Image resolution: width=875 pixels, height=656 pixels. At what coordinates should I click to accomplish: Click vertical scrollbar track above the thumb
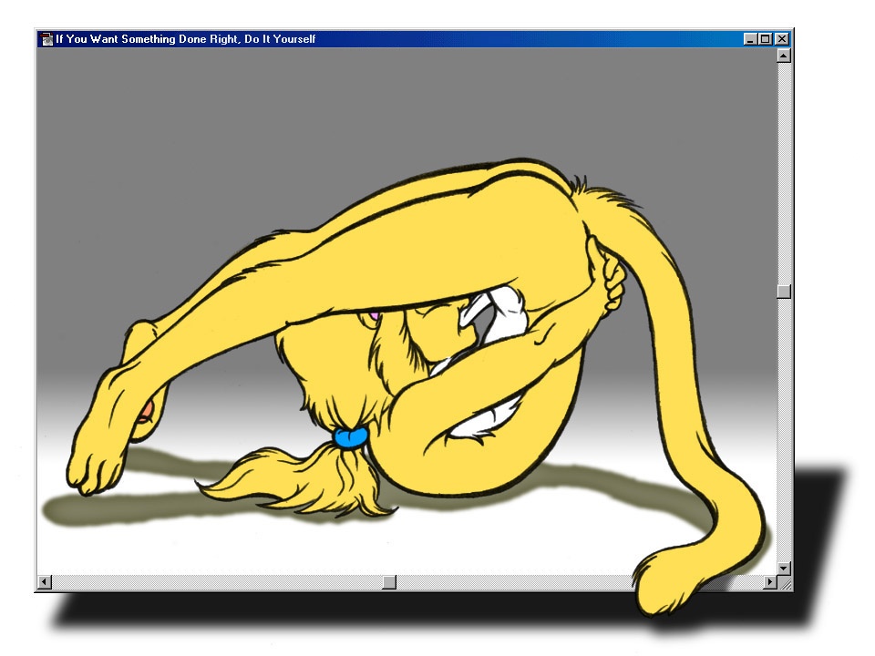[x=784, y=173]
